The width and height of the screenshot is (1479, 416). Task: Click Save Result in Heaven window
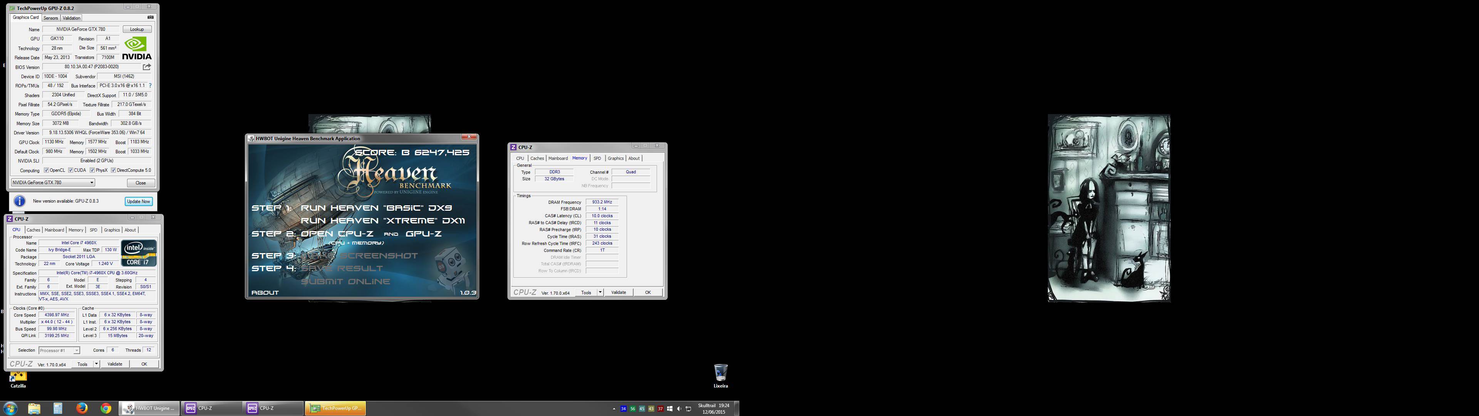342,268
